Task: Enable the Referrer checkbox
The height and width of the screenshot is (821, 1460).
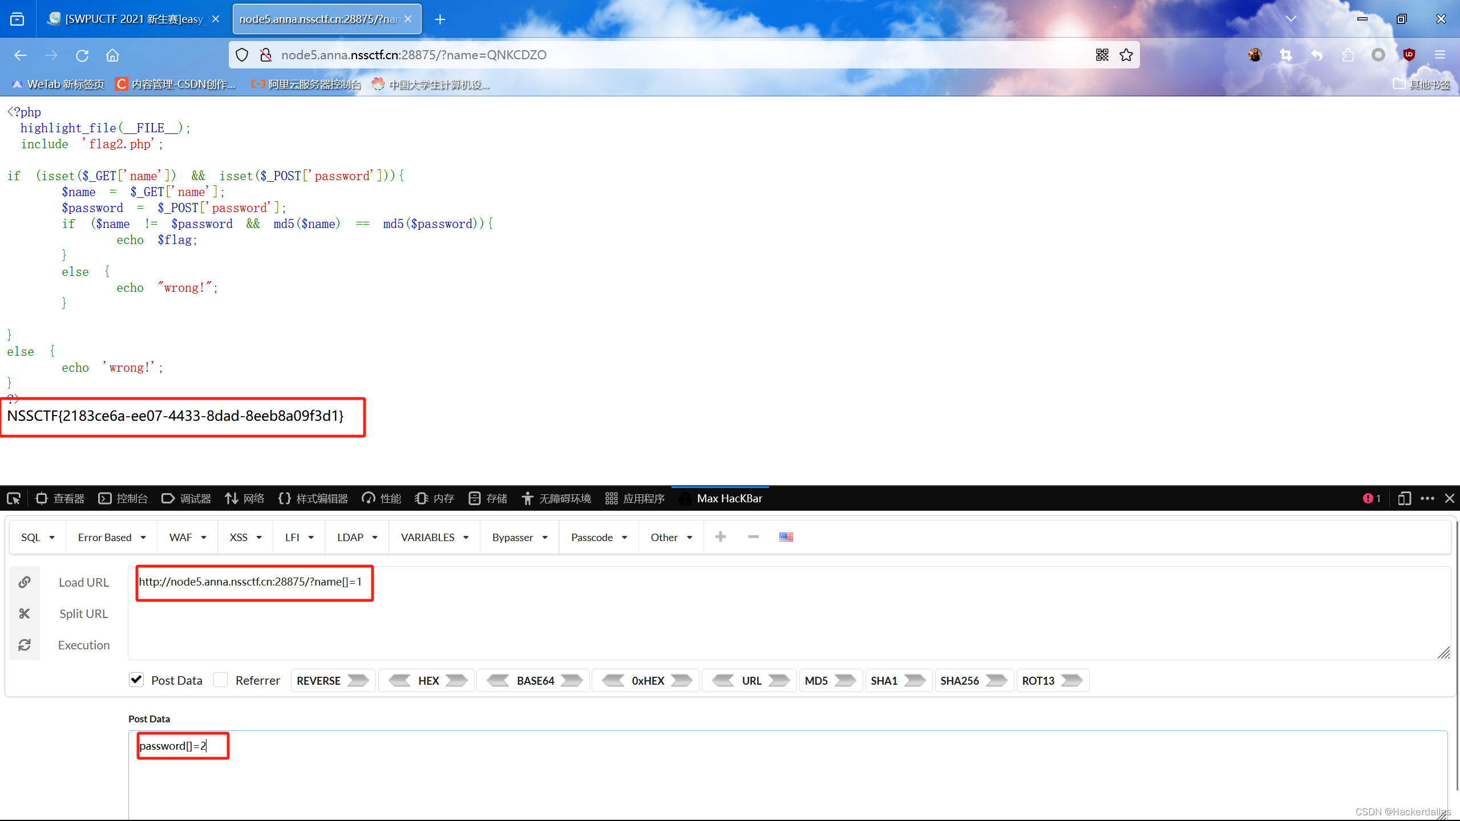Action: [x=220, y=680]
